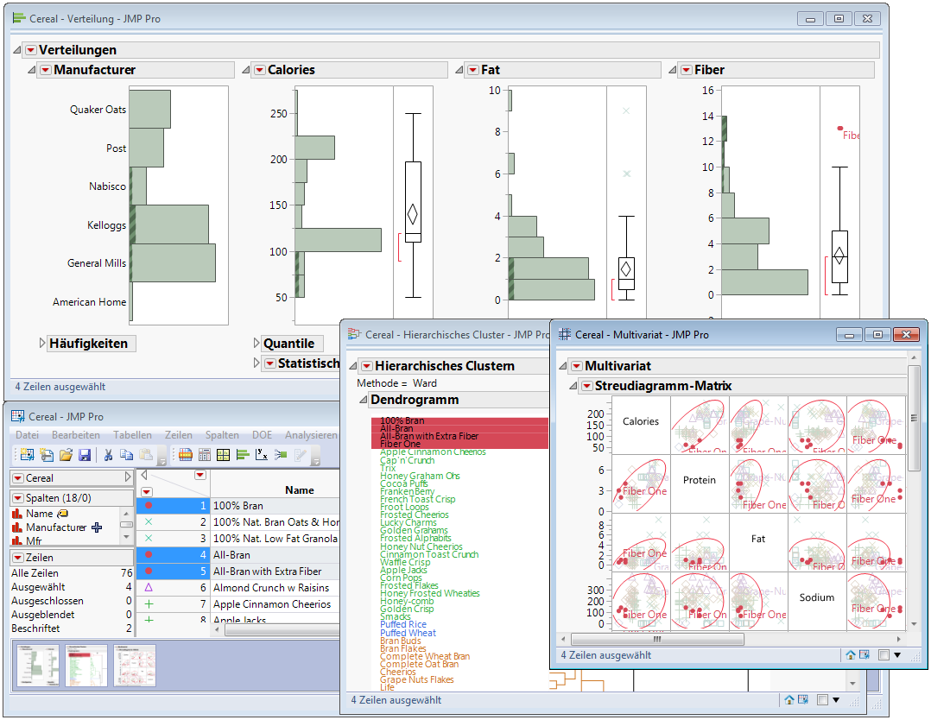Click the Fit Y by X toolbar icon
Image resolution: width=931 pixels, height=720 pixels.
pyautogui.click(x=262, y=455)
